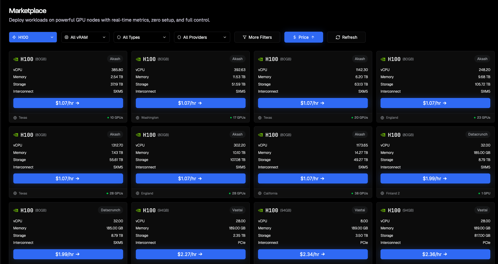The height and width of the screenshot is (264, 498).
Task: Expand the All Types dropdown
Action: point(141,37)
